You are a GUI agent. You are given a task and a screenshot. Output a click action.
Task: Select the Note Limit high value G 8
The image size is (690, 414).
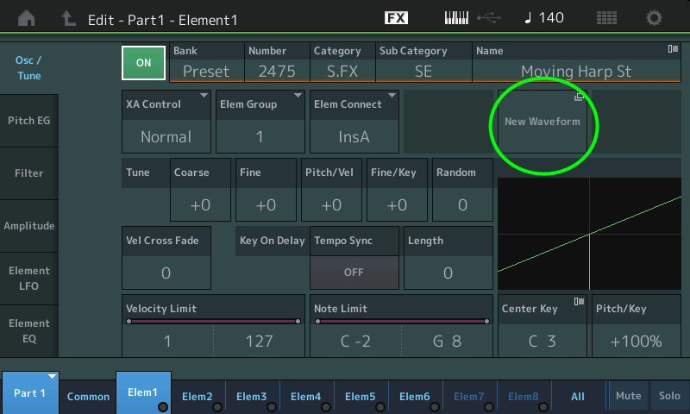coord(447,341)
